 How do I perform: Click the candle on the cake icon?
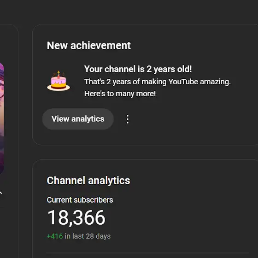(x=59, y=75)
